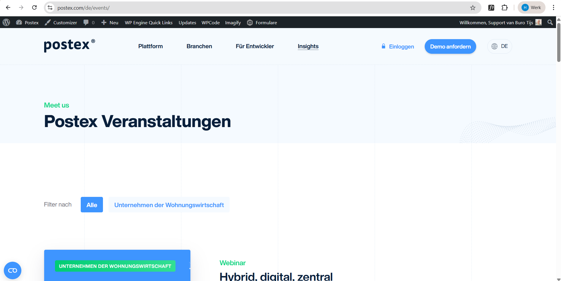Open the browser Extensions puzzle icon
Image resolution: width=561 pixels, height=281 pixels.
click(505, 8)
